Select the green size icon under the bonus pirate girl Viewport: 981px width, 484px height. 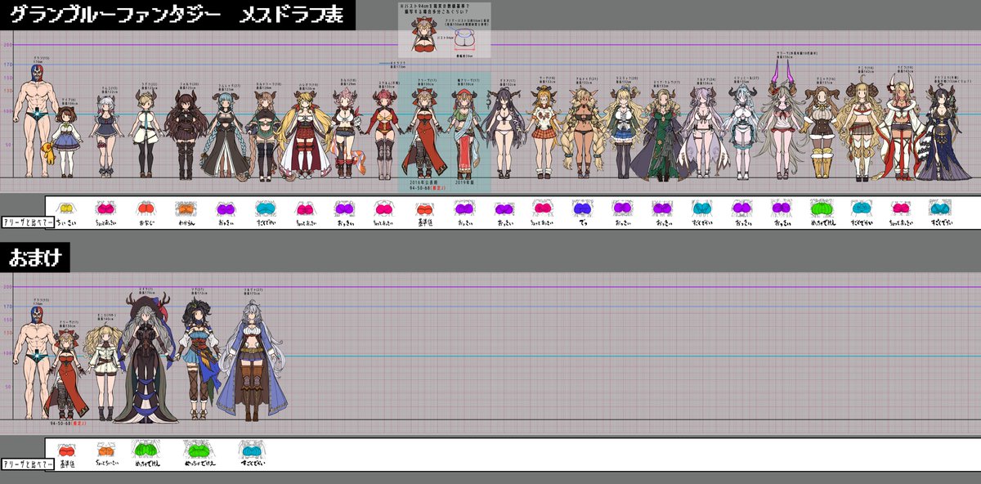click(x=199, y=450)
